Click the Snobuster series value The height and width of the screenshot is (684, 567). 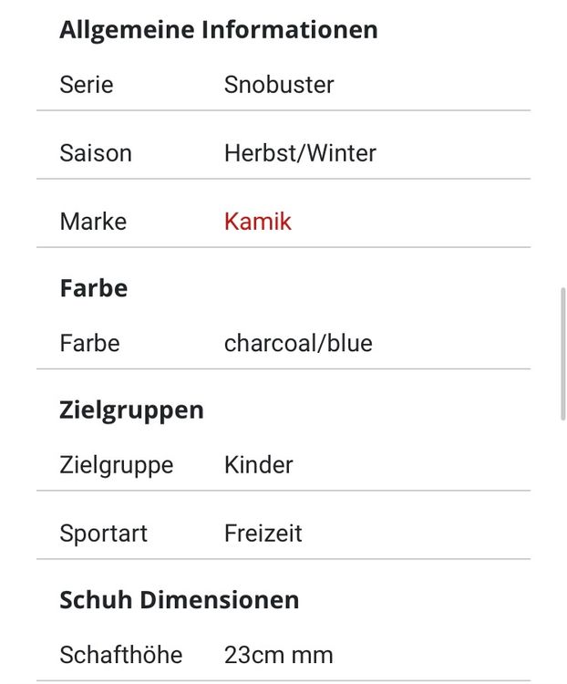coord(279,85)
